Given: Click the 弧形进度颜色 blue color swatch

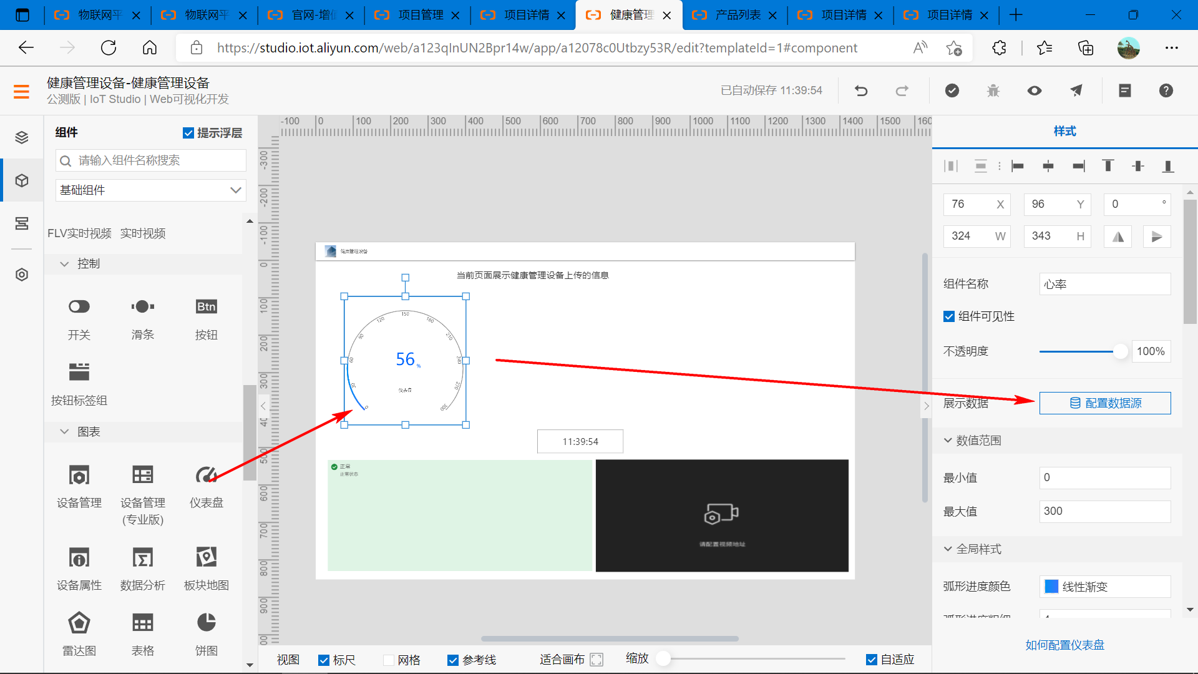Looking at the screenshot, I should [x=1051, y=587].
